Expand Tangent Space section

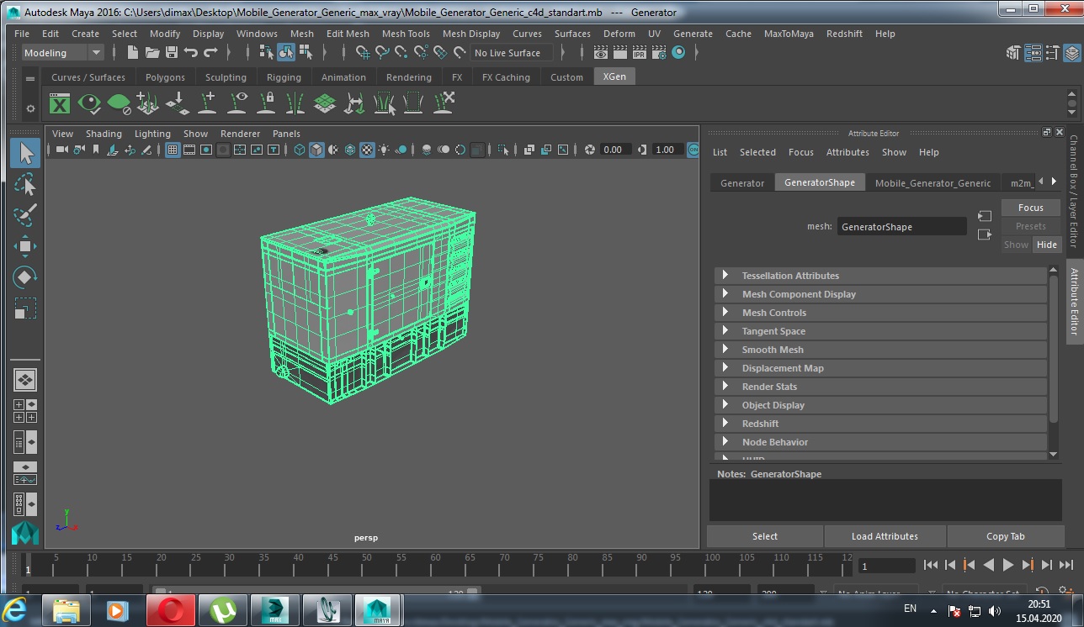point(881,331)
